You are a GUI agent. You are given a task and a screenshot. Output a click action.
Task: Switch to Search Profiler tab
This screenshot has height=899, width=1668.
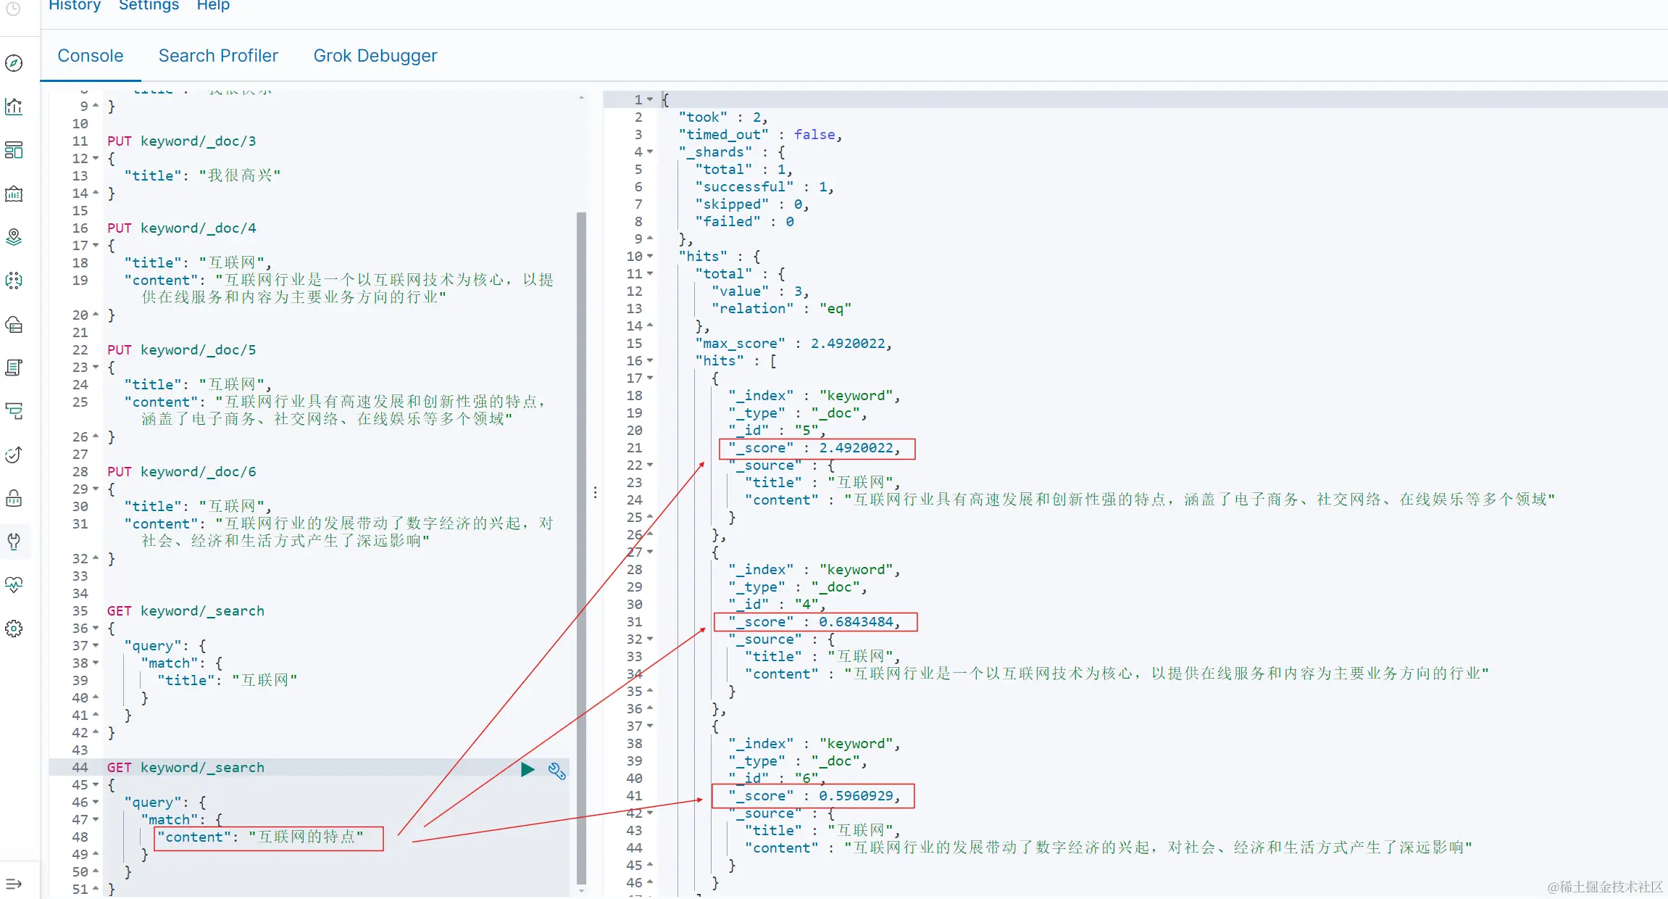coord(218,56)
